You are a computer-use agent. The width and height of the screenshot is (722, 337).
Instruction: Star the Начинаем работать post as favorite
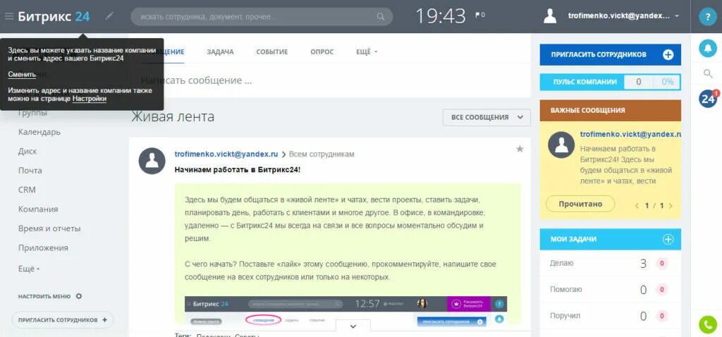coord(520,149)
